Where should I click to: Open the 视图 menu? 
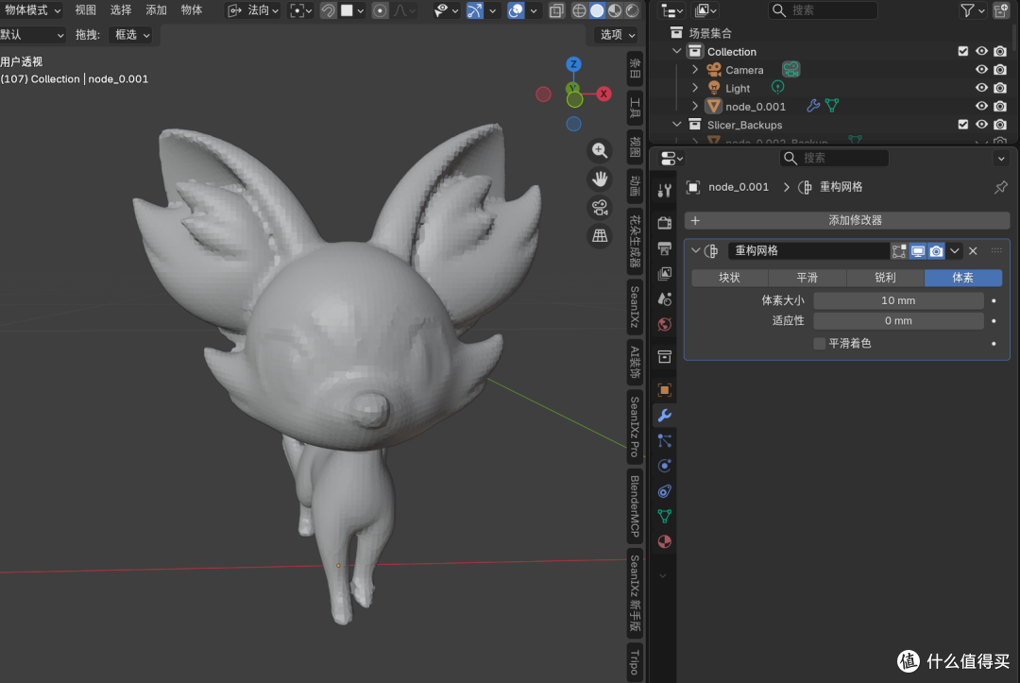85,9
